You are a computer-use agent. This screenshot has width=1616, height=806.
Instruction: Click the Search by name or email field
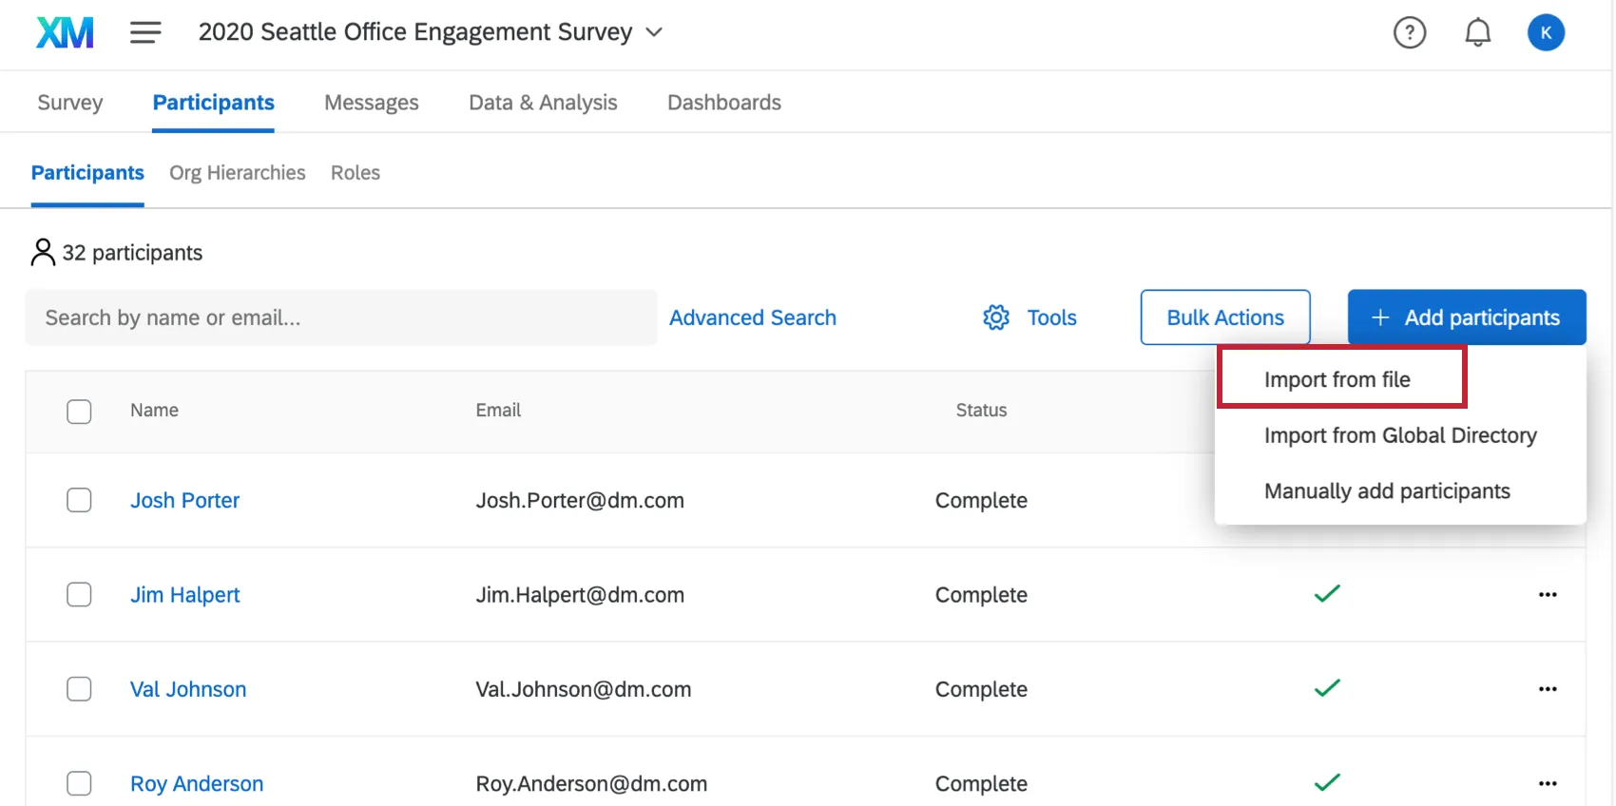[x=340, y=317]
